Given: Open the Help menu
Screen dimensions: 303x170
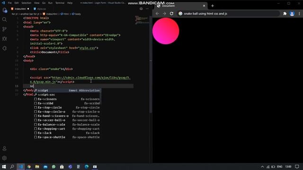Looking at the screenshot, I should (70, 3).
